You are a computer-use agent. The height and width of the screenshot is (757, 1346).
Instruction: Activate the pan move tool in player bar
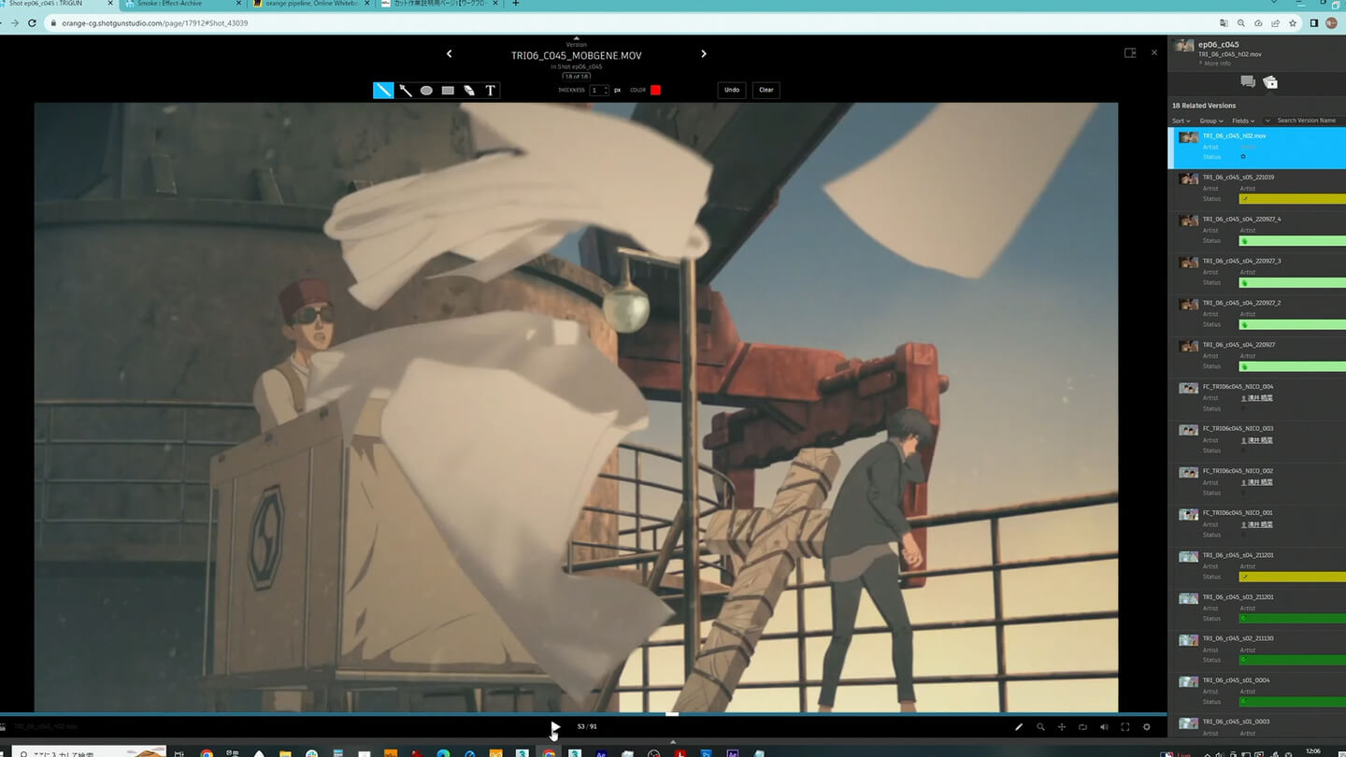coord(1062,727)
